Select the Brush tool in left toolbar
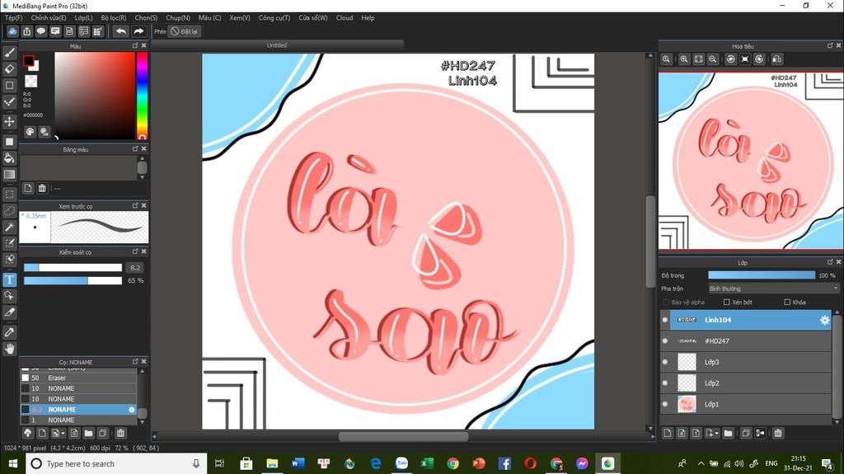The image size is (844, 474). point(9,53)
